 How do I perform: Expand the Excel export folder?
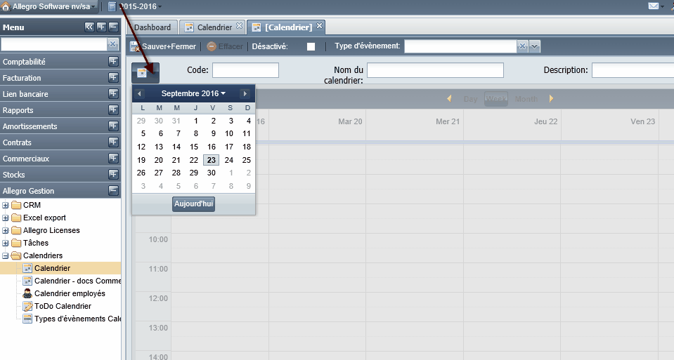[x=6, y=218]
